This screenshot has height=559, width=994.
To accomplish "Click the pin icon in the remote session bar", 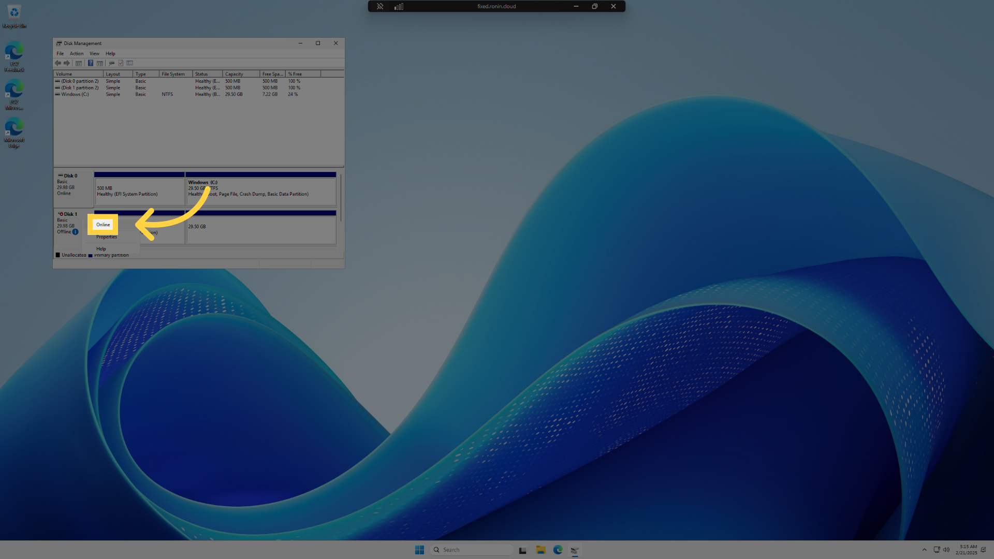I will 380,6.
